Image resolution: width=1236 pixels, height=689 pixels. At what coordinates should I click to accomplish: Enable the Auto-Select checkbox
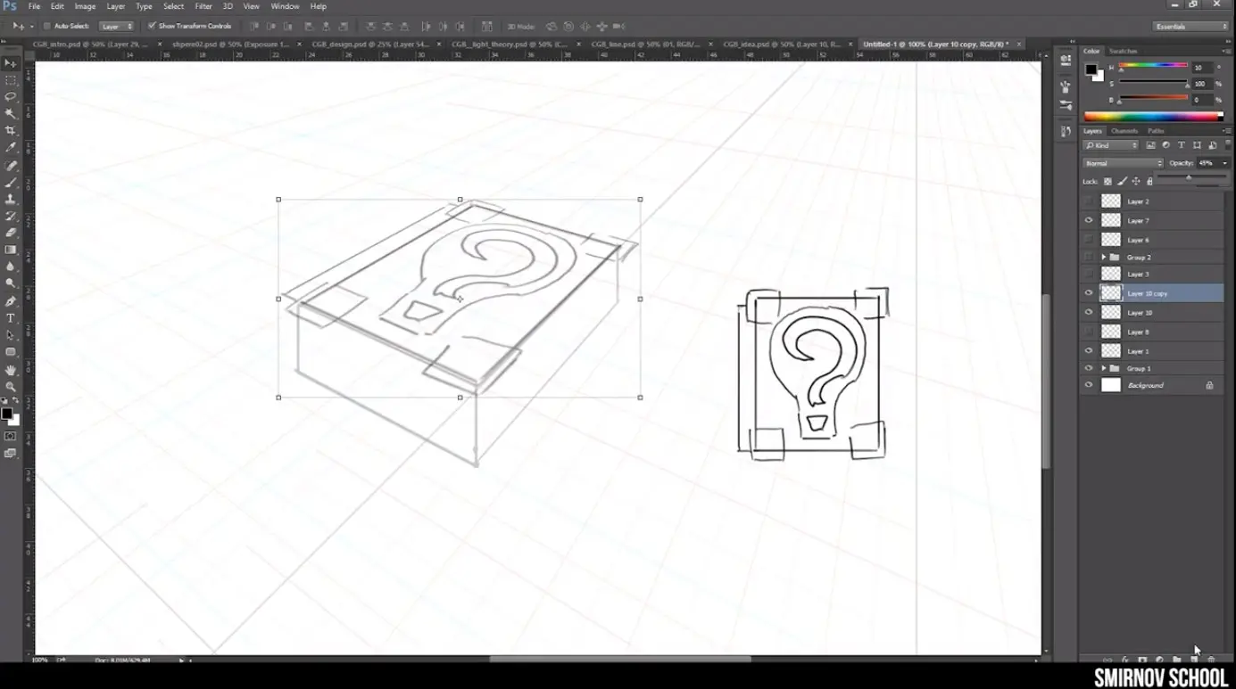[47, 26]
